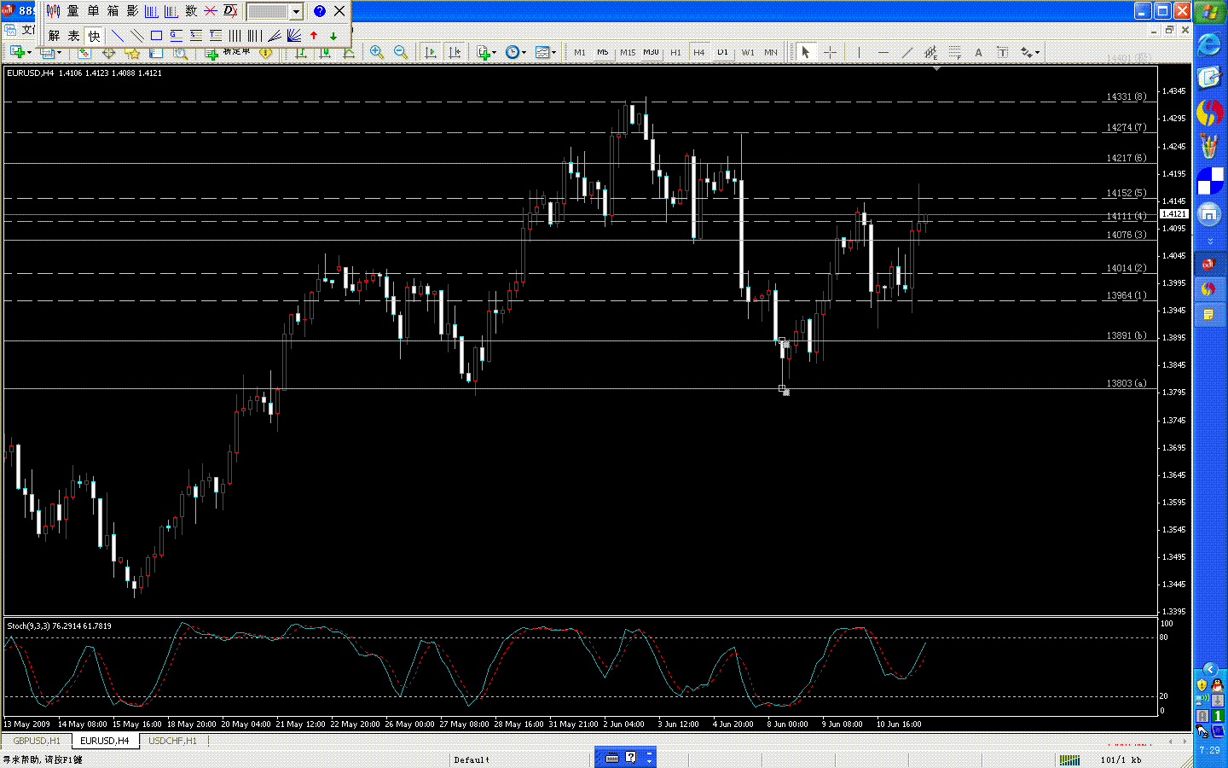Click the red up arrow in floating toolbar

click(x=314, y=35)
